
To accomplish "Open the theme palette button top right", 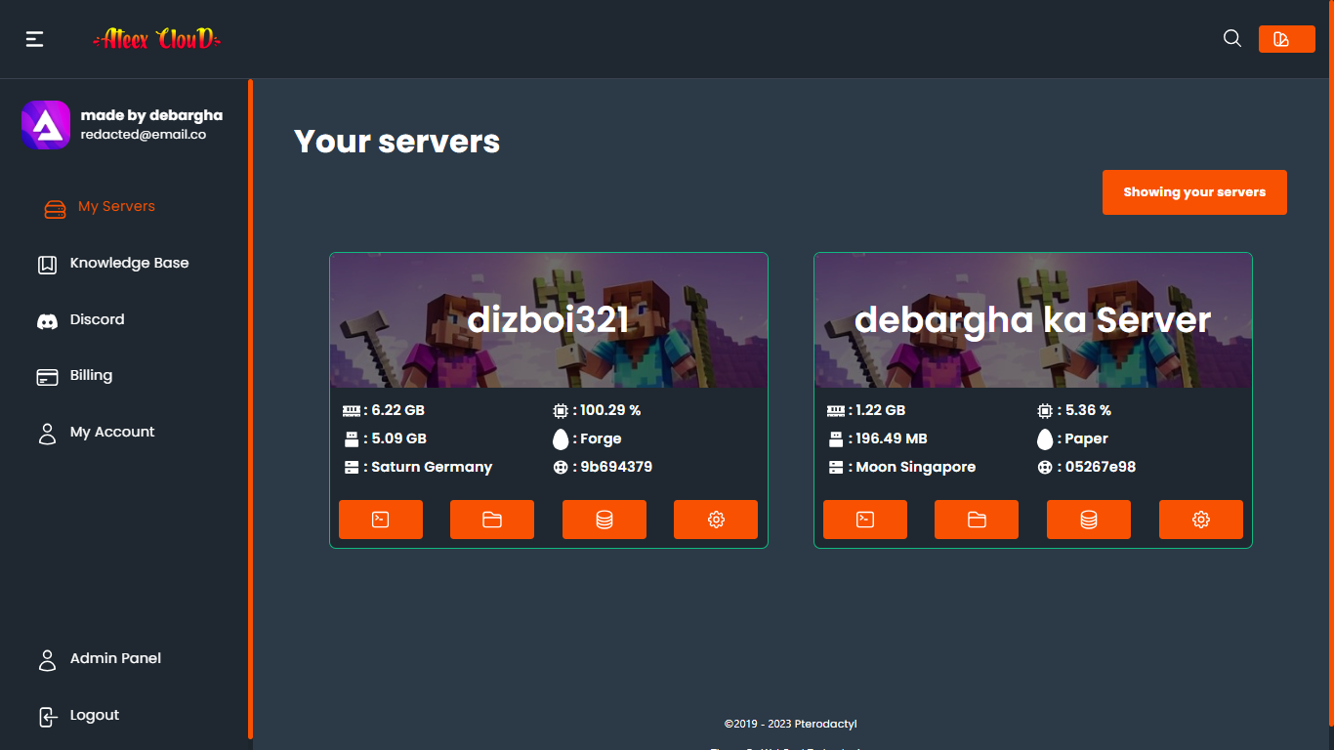I will pos(1286,38).
